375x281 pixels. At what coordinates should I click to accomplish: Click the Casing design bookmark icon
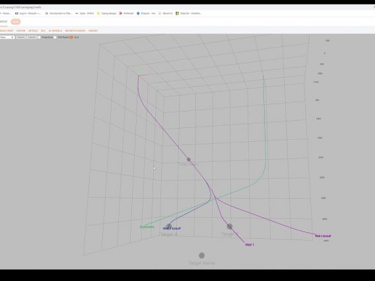pyautogui.click(x=98, y=13)
